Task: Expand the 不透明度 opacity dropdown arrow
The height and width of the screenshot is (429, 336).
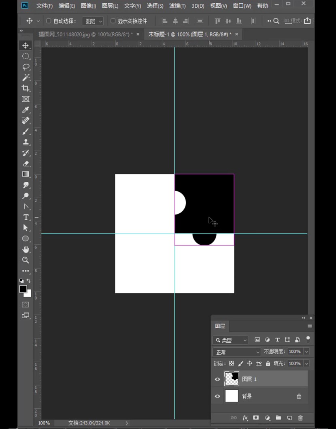Action: [306, 352]
